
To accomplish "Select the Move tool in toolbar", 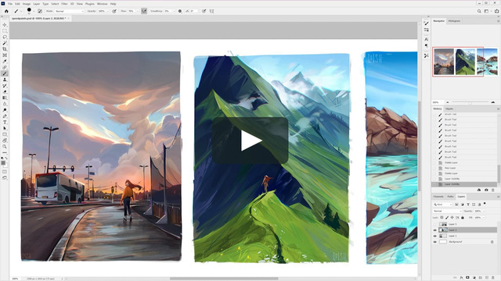I will point(5,25).
